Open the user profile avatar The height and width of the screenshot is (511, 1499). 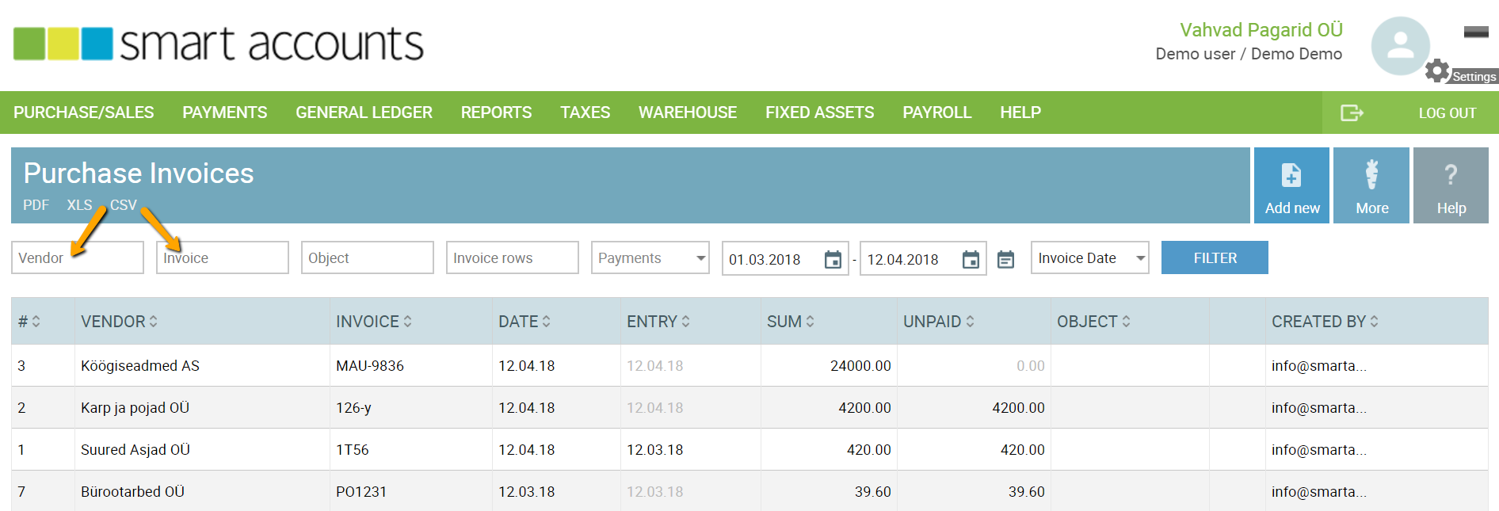click(1400, 46)
